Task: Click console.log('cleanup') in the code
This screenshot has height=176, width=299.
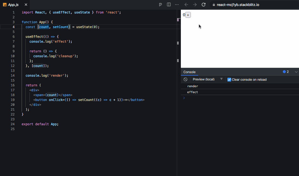Action: 56,56
